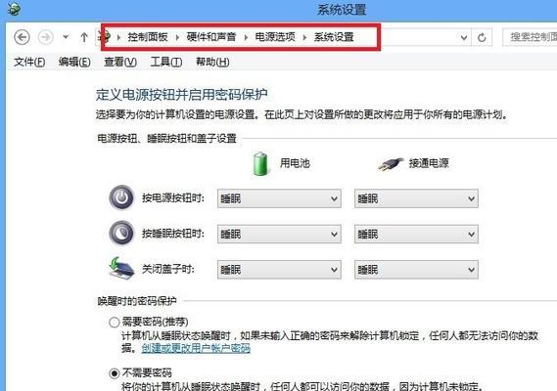Expand the address bar history chevron

(464, 37)
